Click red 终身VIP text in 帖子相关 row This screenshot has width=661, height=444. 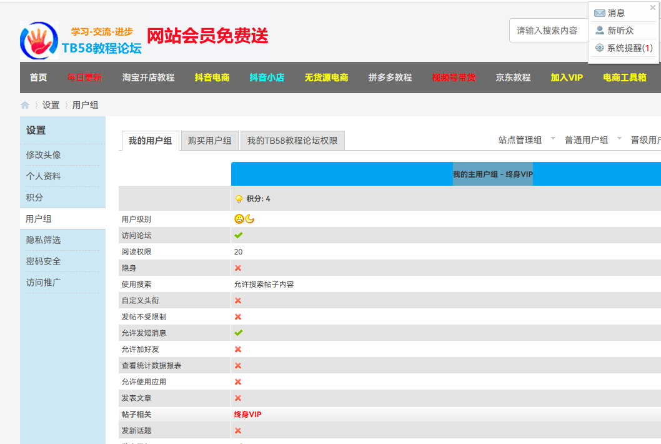(x=248, y=415)
